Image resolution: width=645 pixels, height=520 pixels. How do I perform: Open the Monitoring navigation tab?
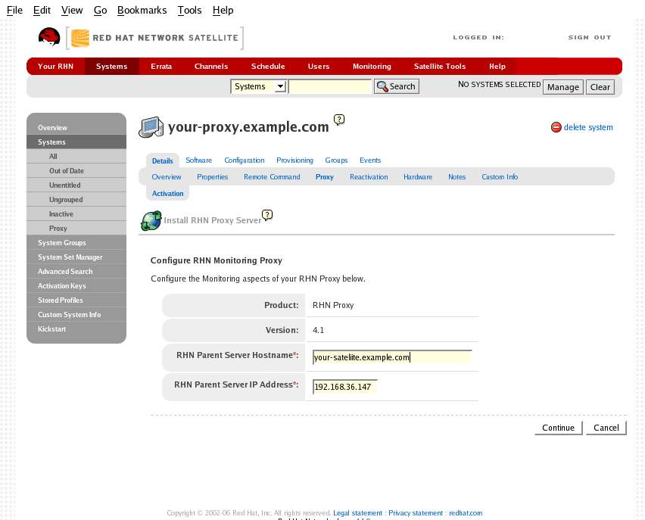(x=372, y=67)
